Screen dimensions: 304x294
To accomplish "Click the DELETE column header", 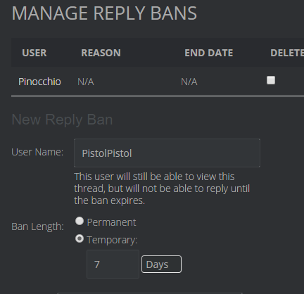I will [x=287, y=53].
